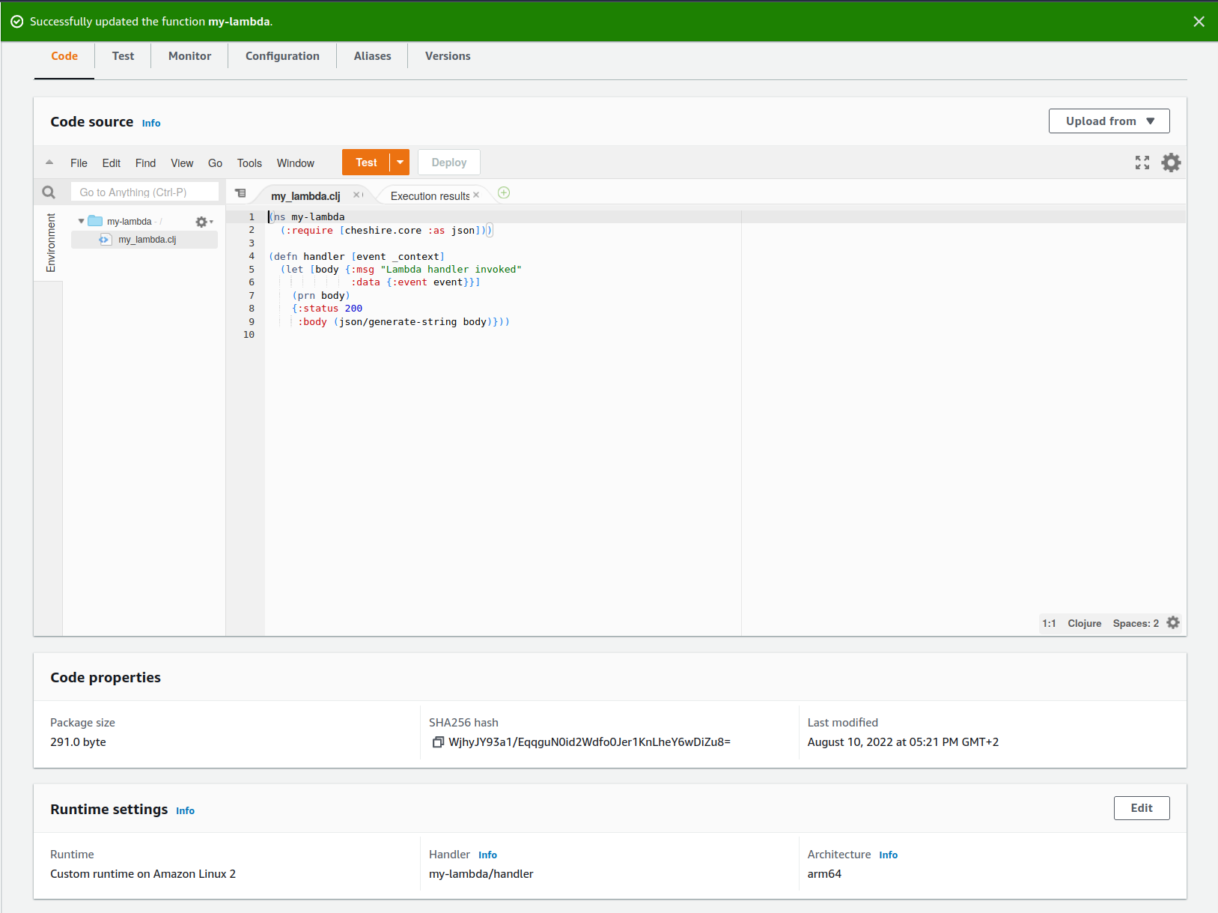Open Code source Info link
This screenshot has height=913, width=1218.
[151, 123]
